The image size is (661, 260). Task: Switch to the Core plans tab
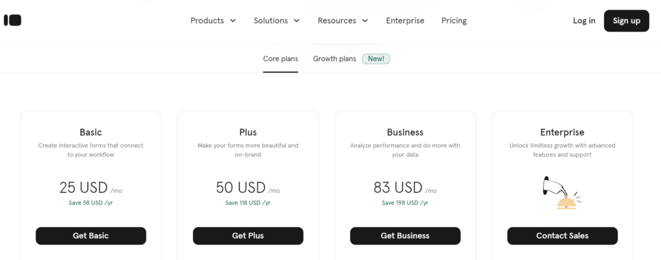click(x=280, y=59)
